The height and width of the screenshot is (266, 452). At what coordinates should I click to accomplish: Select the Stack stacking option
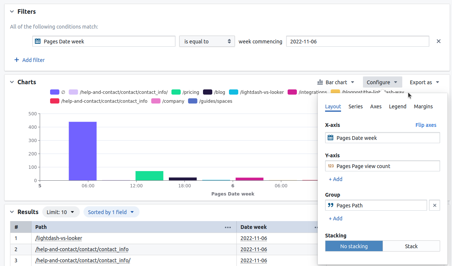tap(411, 246)
